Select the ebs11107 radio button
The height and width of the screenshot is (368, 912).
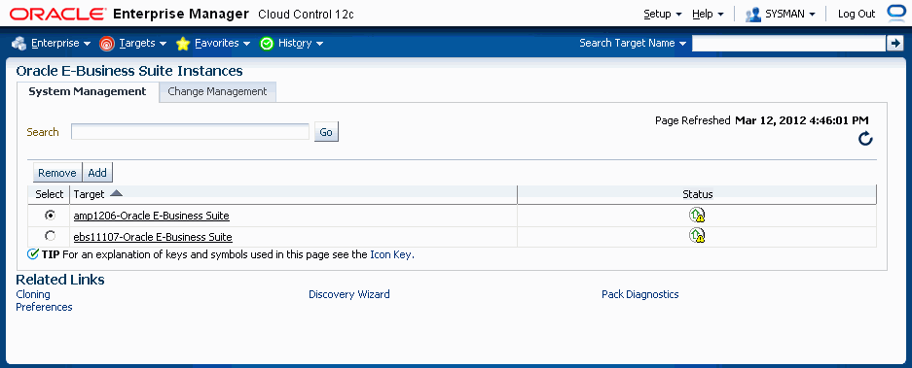pyautogui.click(x=51, y=236)
